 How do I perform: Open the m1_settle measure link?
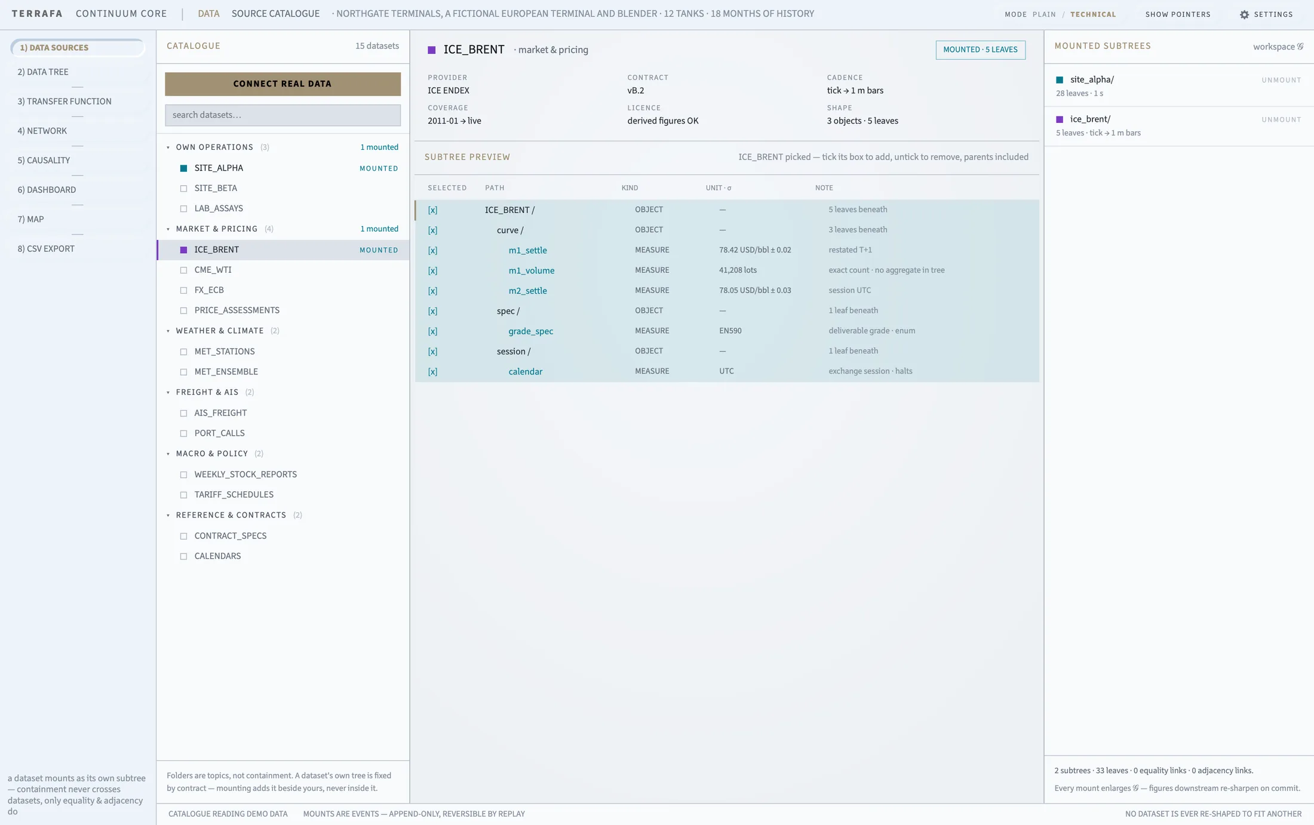coord(527,251)
